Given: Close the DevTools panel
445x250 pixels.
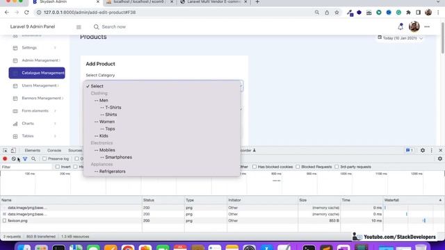Looking at the screenshot, I should [440, 151].
